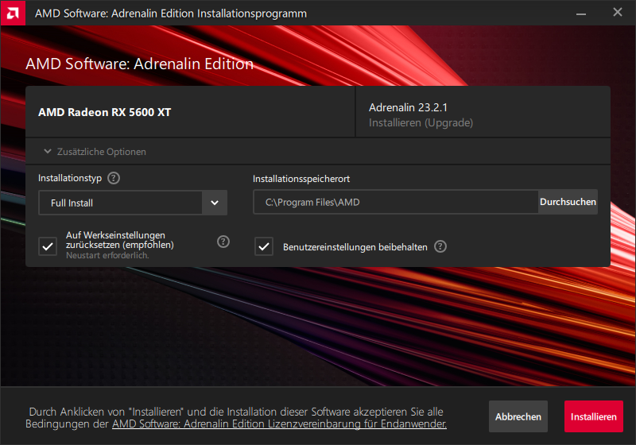Click the C:\Program Files\AMD path field
636x445 pixels.
(396, 202)
